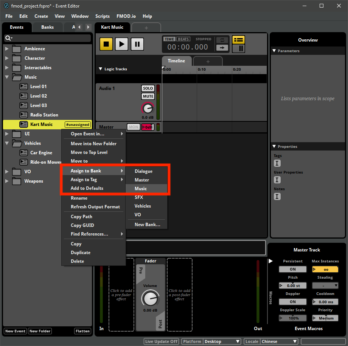Click the Flatten button

[82, 331]
